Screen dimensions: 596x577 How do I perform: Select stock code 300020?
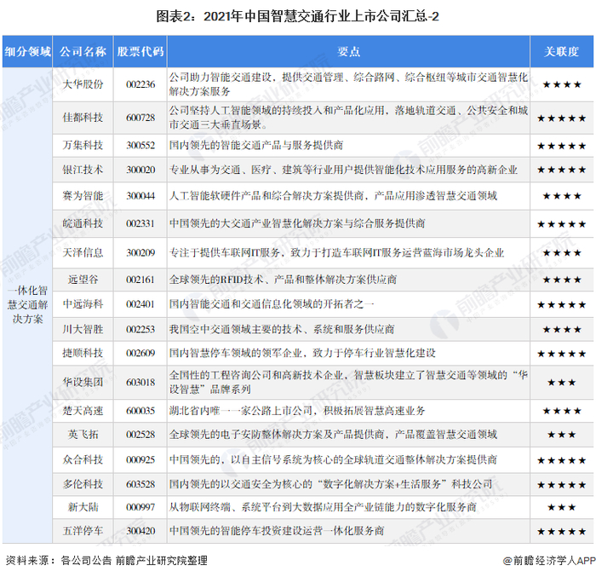click(x=140, y=170)
